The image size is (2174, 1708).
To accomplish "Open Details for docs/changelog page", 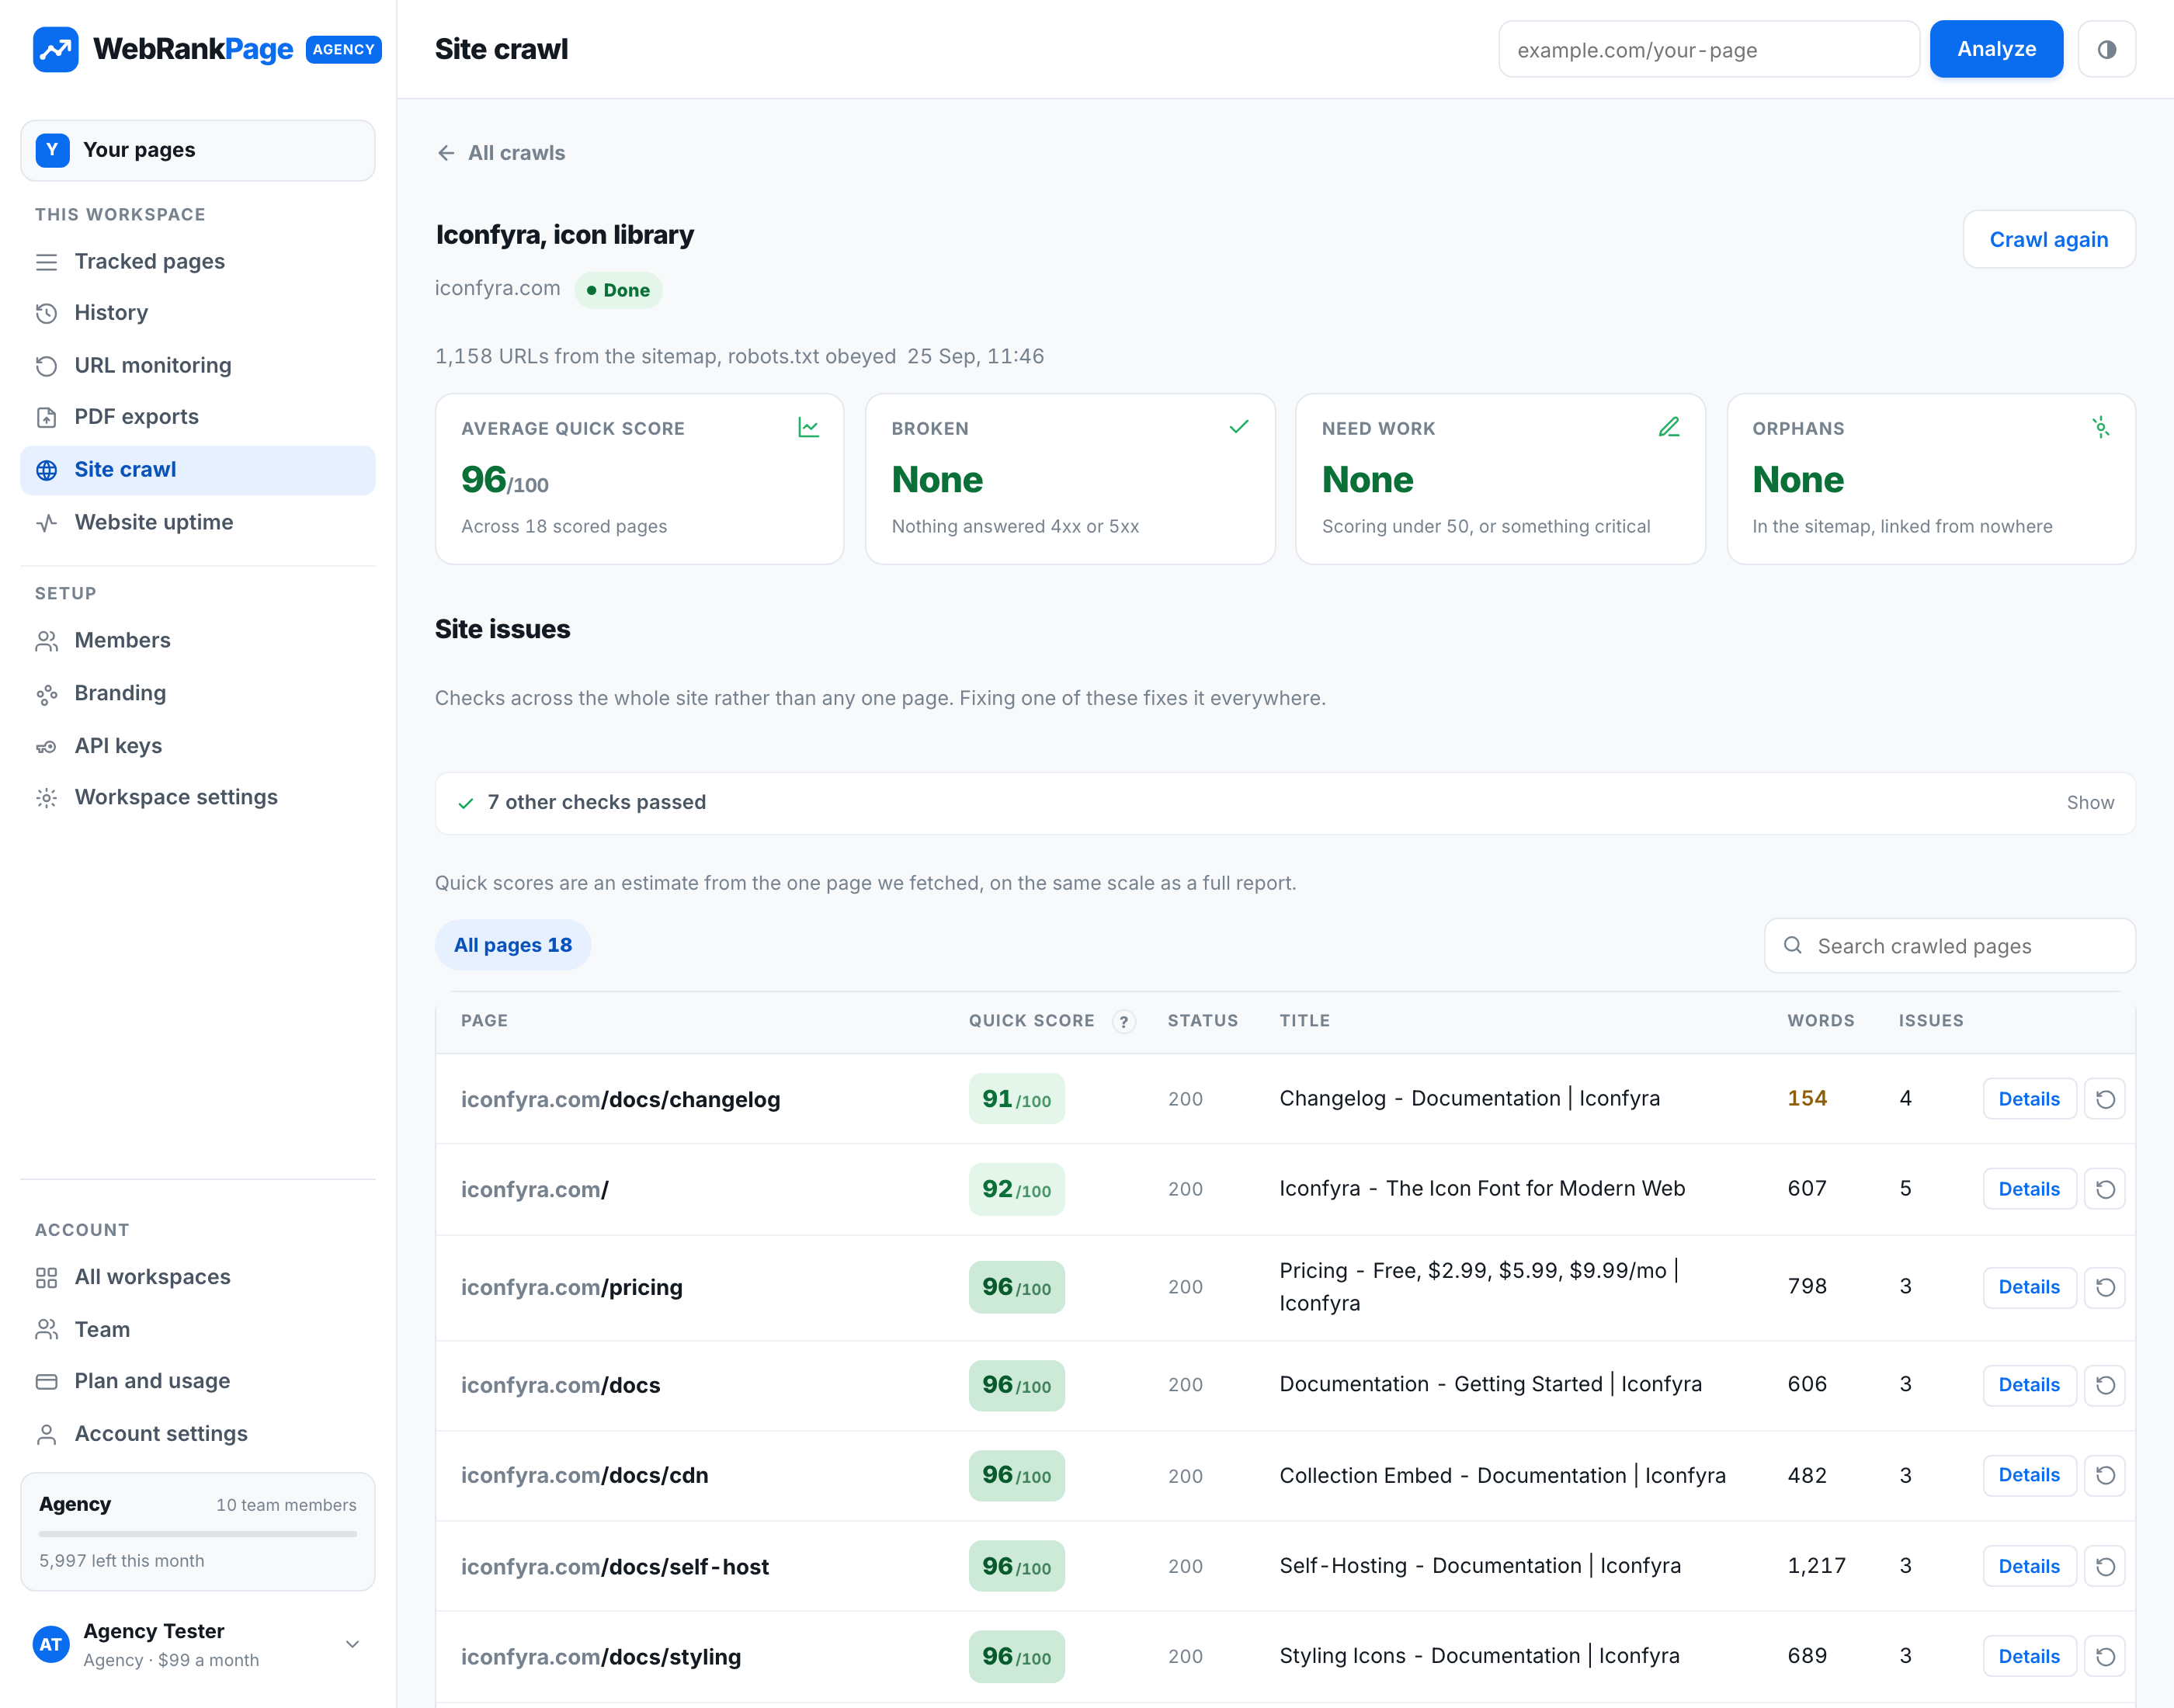I will click(2029, 1099).
